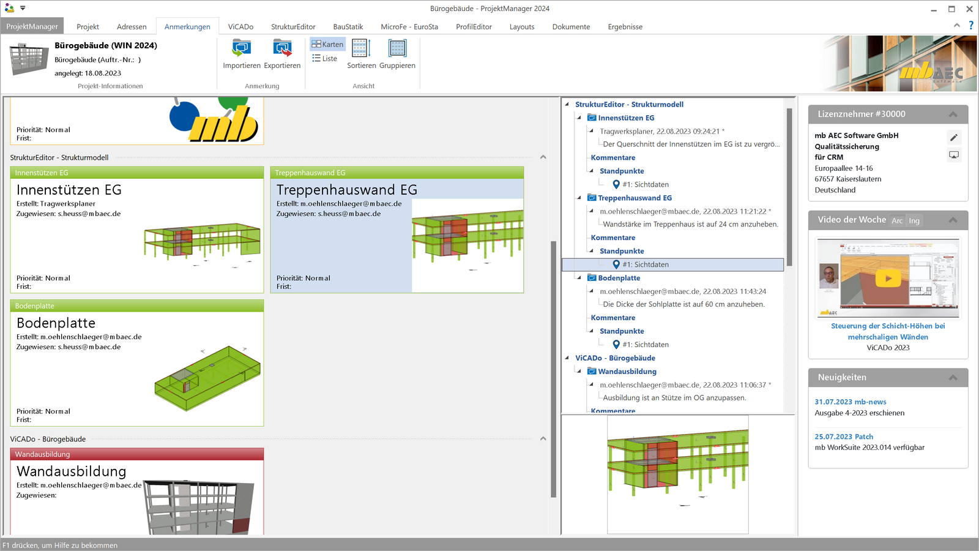The image size is (979, 551).
Task: Click the Importieren annotation icon
Action: 241,48
